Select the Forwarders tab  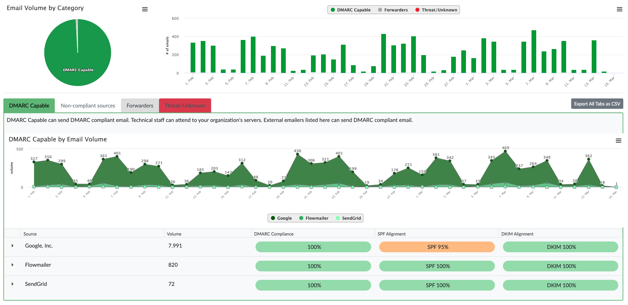tap(140, 105)
